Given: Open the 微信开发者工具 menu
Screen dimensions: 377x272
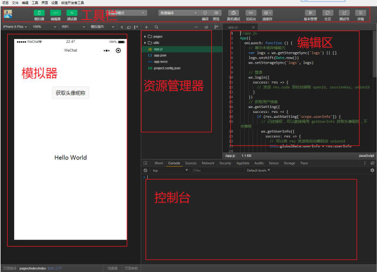Looking at the screenshot, I should point(72,3).
